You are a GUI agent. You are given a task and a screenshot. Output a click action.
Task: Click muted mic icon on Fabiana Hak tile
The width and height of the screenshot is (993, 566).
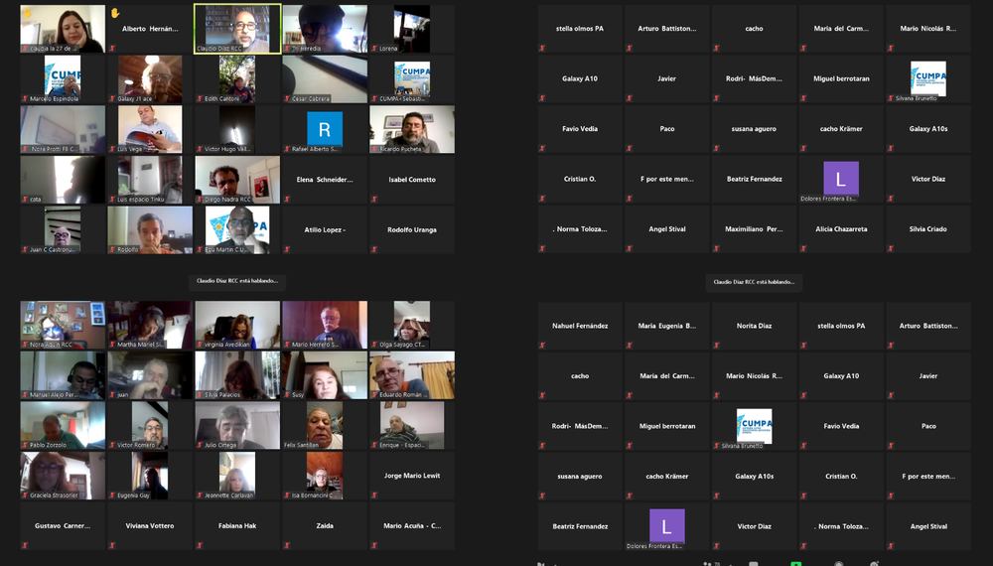(199, 545)
